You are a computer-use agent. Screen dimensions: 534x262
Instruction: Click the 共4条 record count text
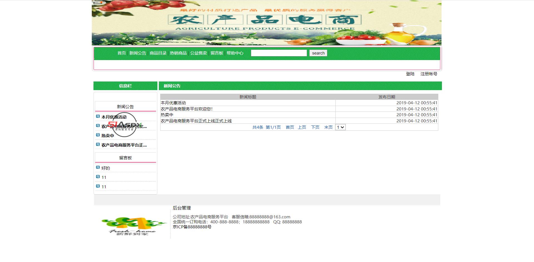click(258, 127)
